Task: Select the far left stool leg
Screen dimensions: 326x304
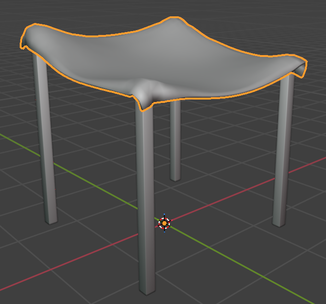Action: coord(45,144)
